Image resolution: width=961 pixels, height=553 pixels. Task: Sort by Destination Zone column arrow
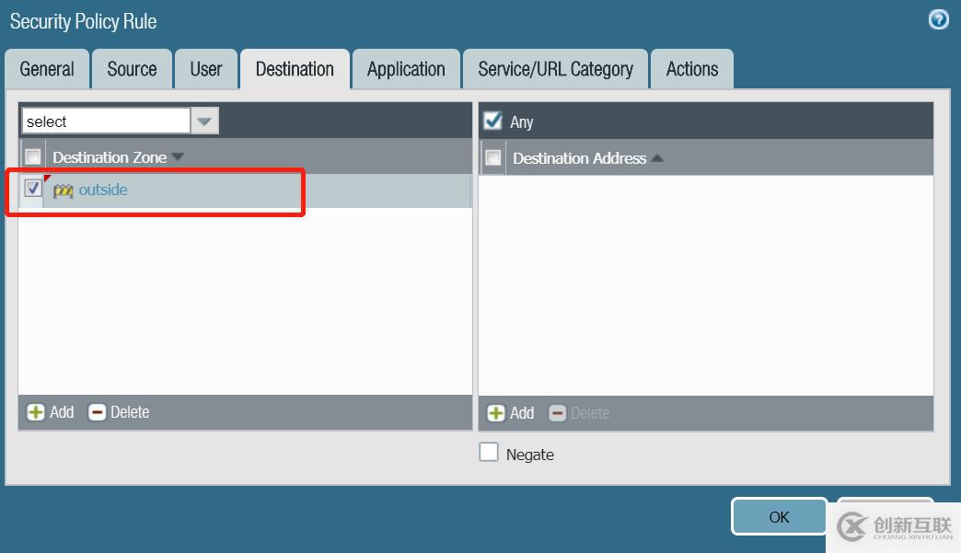click(x=179, y=157)
